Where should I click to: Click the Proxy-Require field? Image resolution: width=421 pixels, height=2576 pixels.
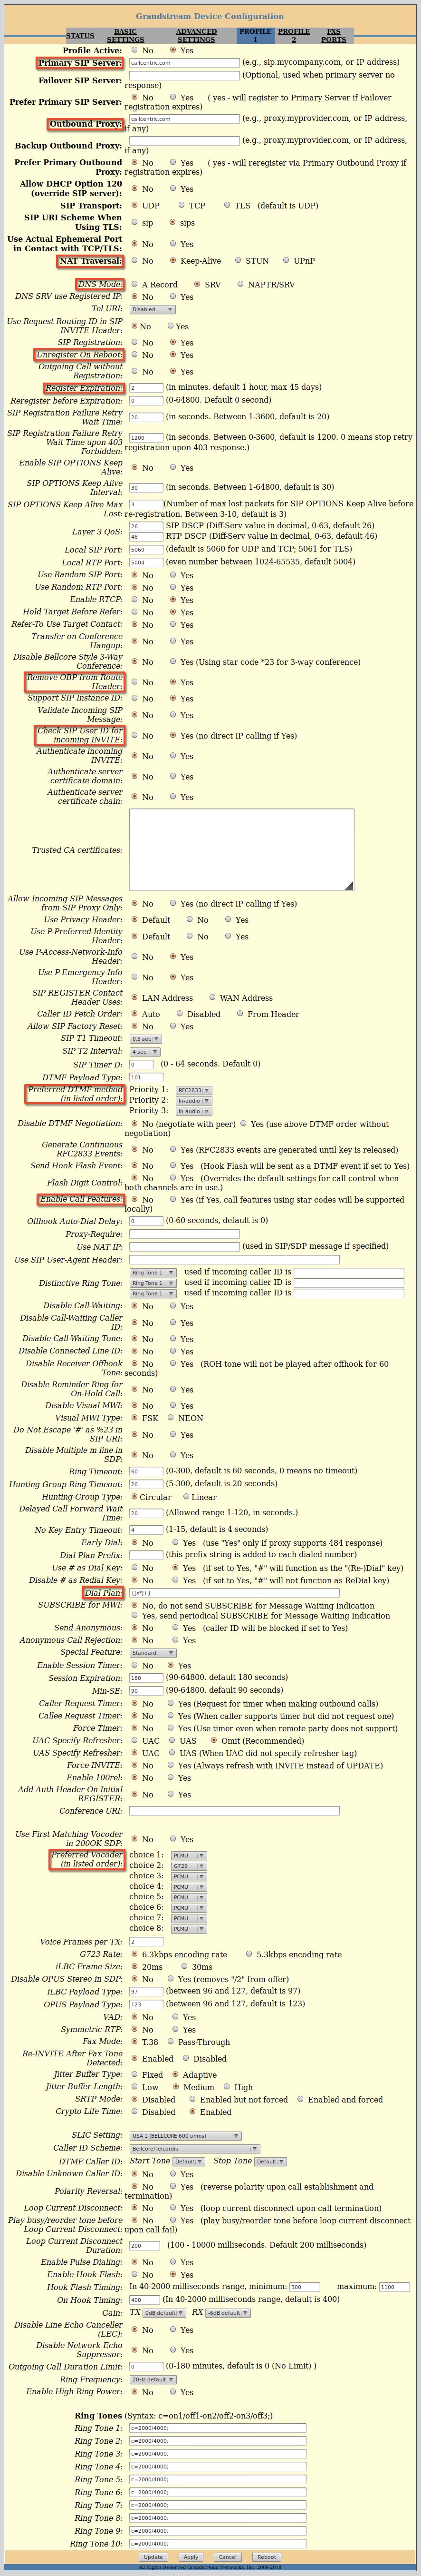coord(184,1234)
